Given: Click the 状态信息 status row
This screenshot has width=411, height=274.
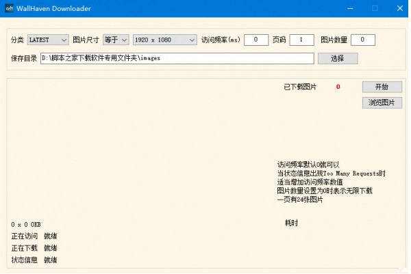Looking at the screenshot, I should pyautogui.click(x=34, y=260).
